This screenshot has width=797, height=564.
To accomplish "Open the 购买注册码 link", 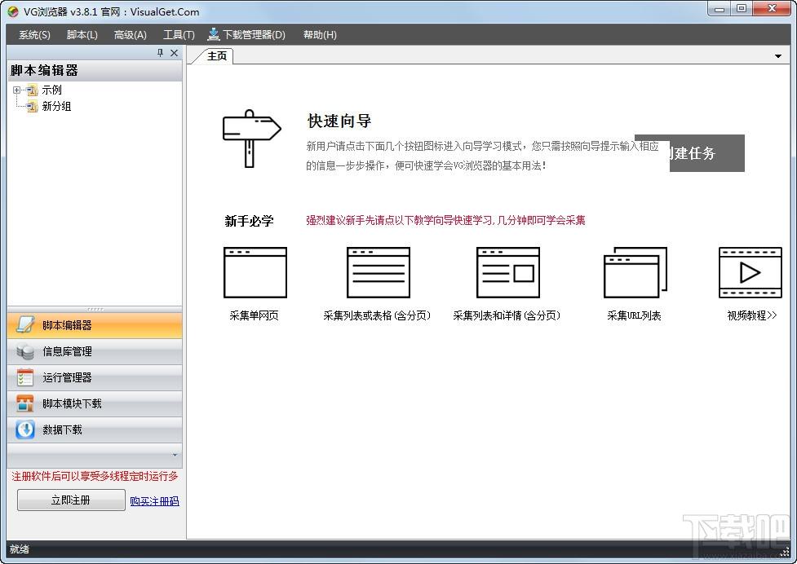I will click(x=154, y=501).
